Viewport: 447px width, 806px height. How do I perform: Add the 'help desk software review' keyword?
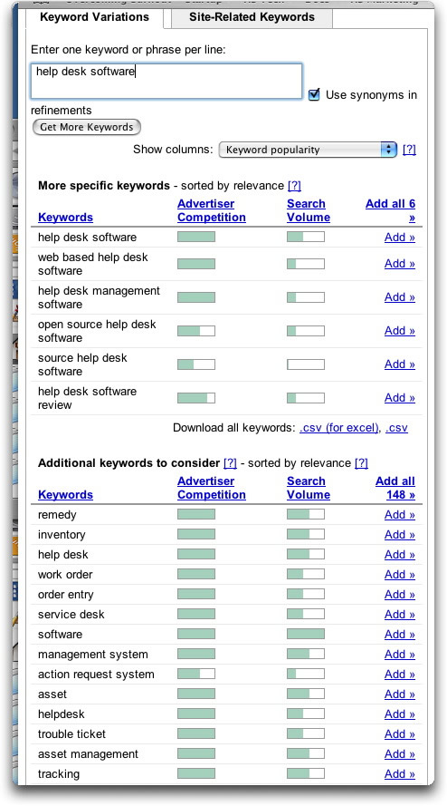pyautogui.click(x=399, y=398)
